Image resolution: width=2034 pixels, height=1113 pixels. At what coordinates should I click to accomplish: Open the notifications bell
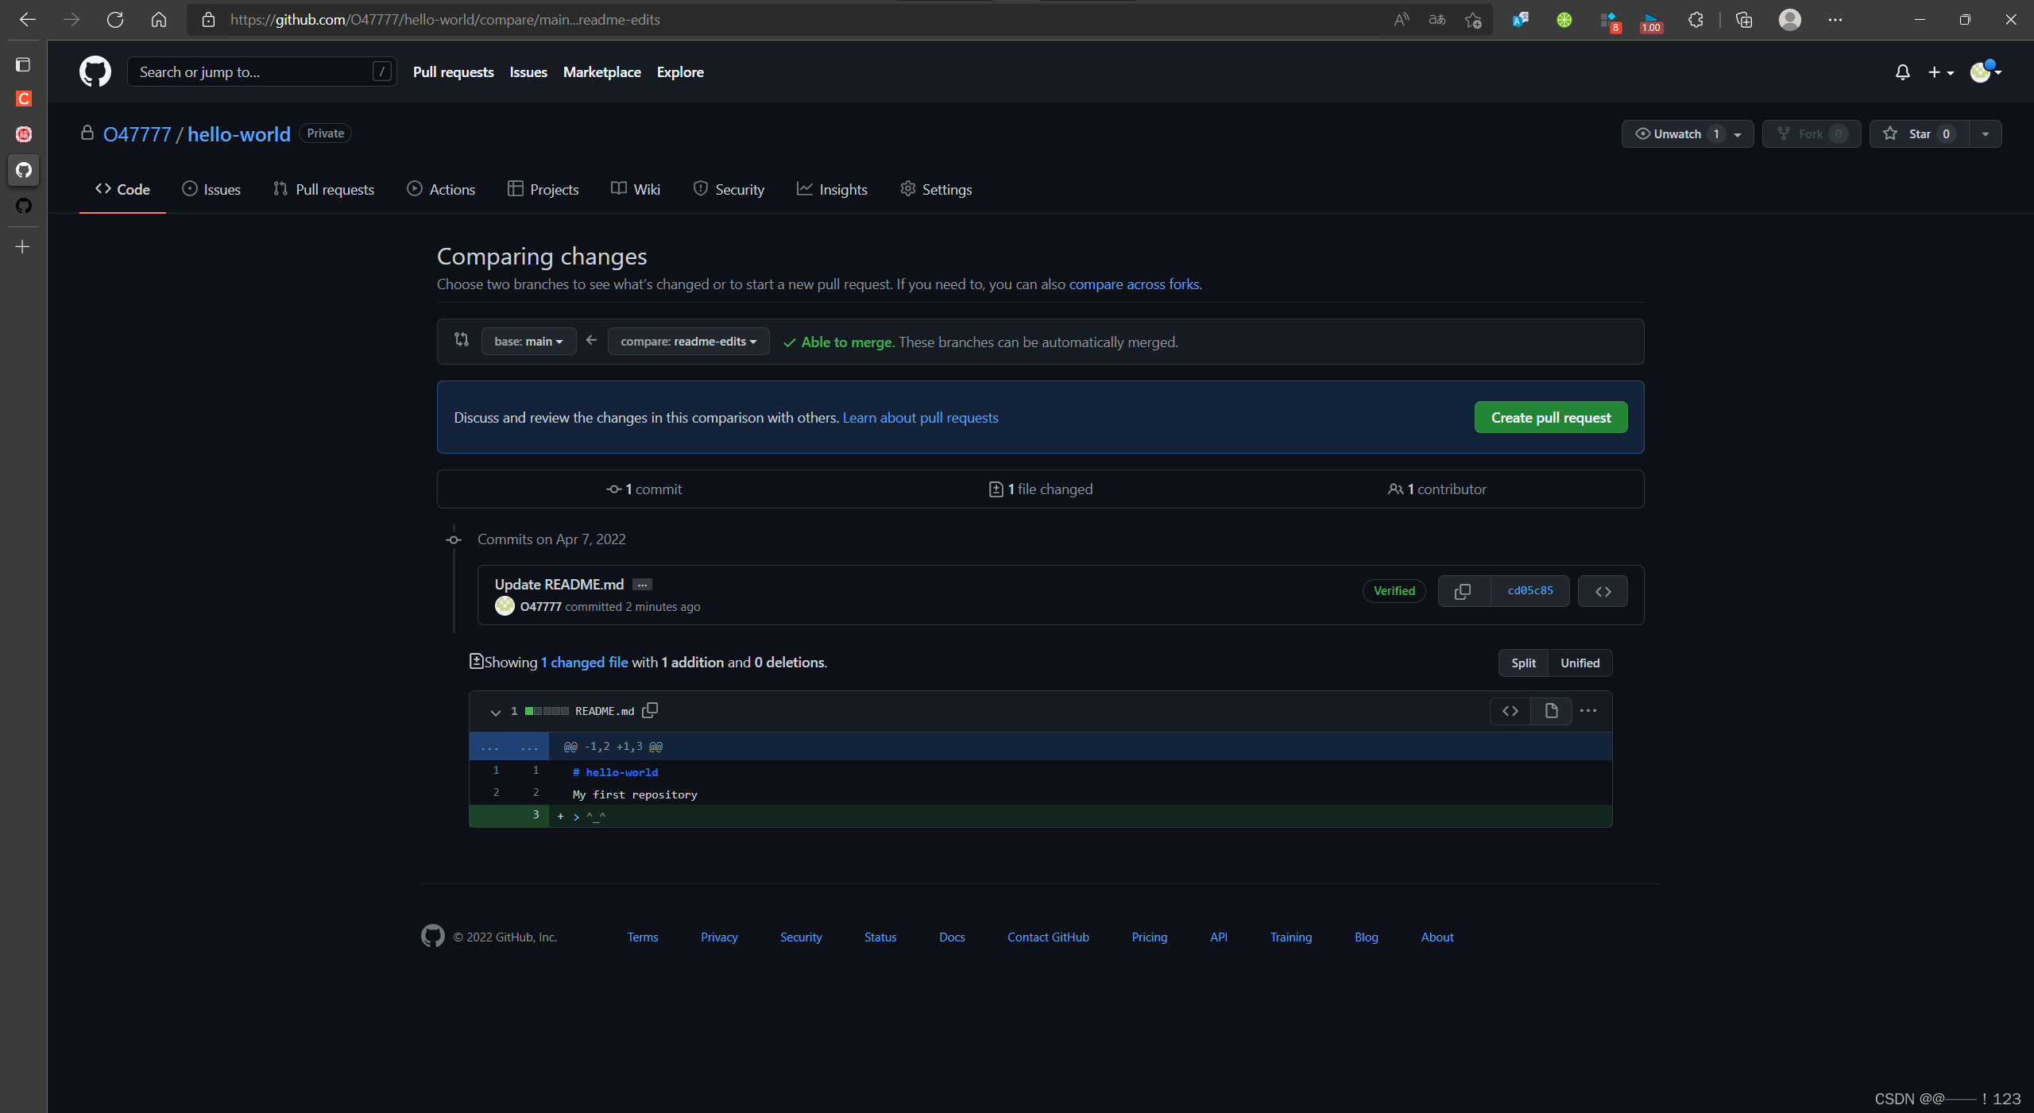[1902, 72]
